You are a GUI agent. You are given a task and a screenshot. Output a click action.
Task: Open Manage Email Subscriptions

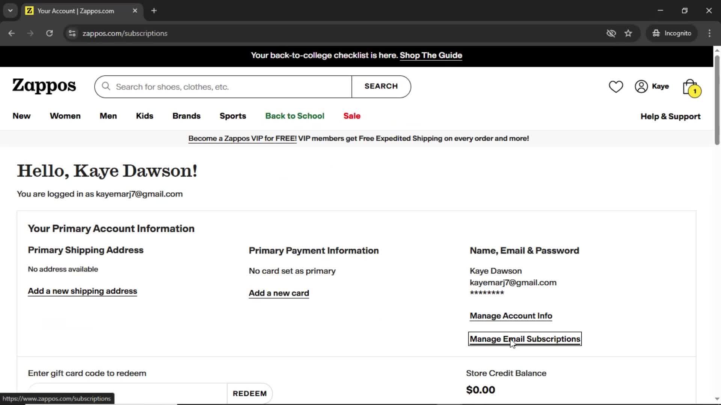(525, 339)
